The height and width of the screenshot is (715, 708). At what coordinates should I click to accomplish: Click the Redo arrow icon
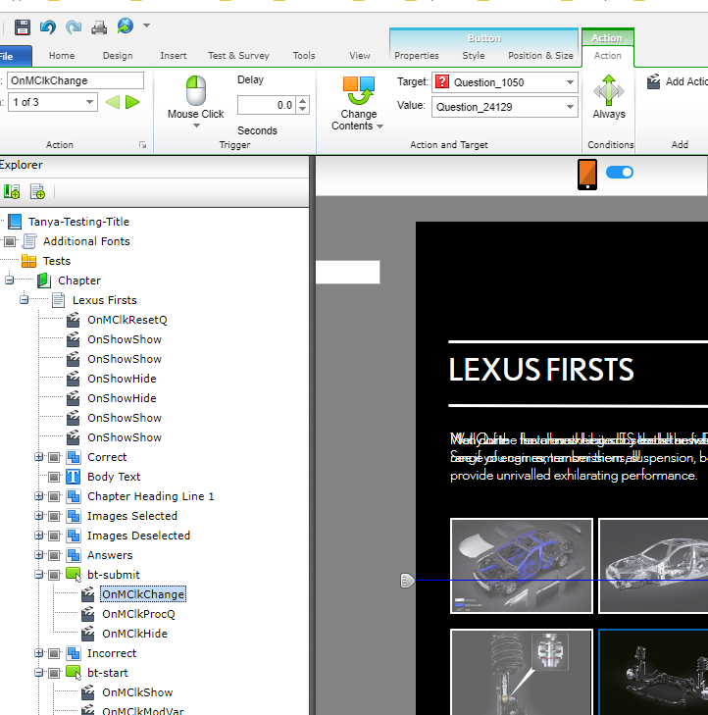[x=73, y=26]
